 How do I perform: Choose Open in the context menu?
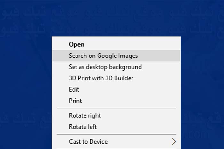(116, 44)
